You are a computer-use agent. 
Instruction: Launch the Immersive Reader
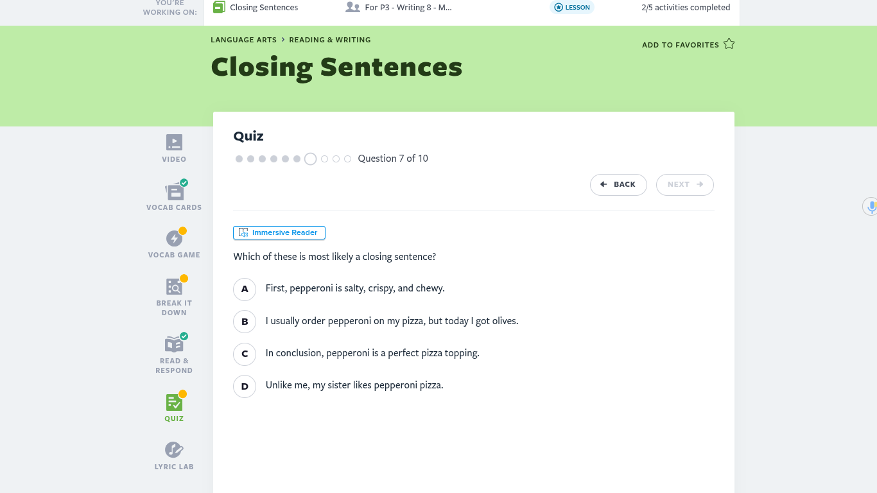(x=279, y=232)
